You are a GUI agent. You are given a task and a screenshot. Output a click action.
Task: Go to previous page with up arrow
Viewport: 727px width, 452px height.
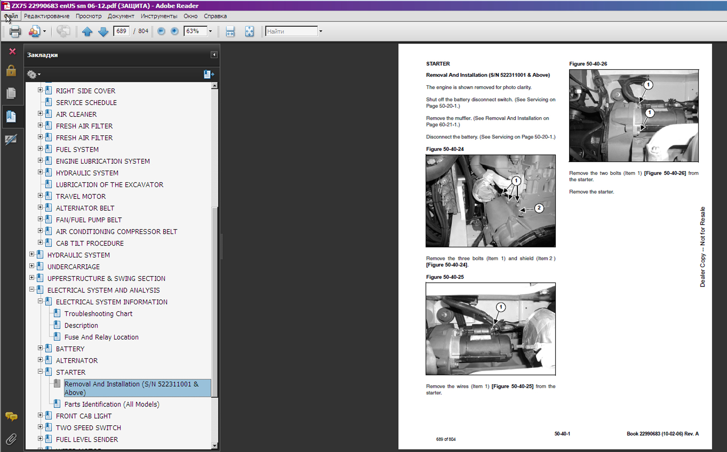click(x=87, y=32)
